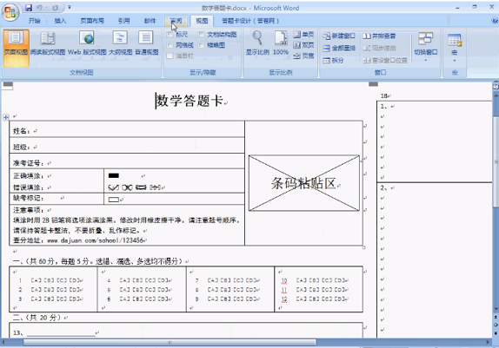
Task: Enable the 标尺 ruler checkbox
Action: [170, 35]
